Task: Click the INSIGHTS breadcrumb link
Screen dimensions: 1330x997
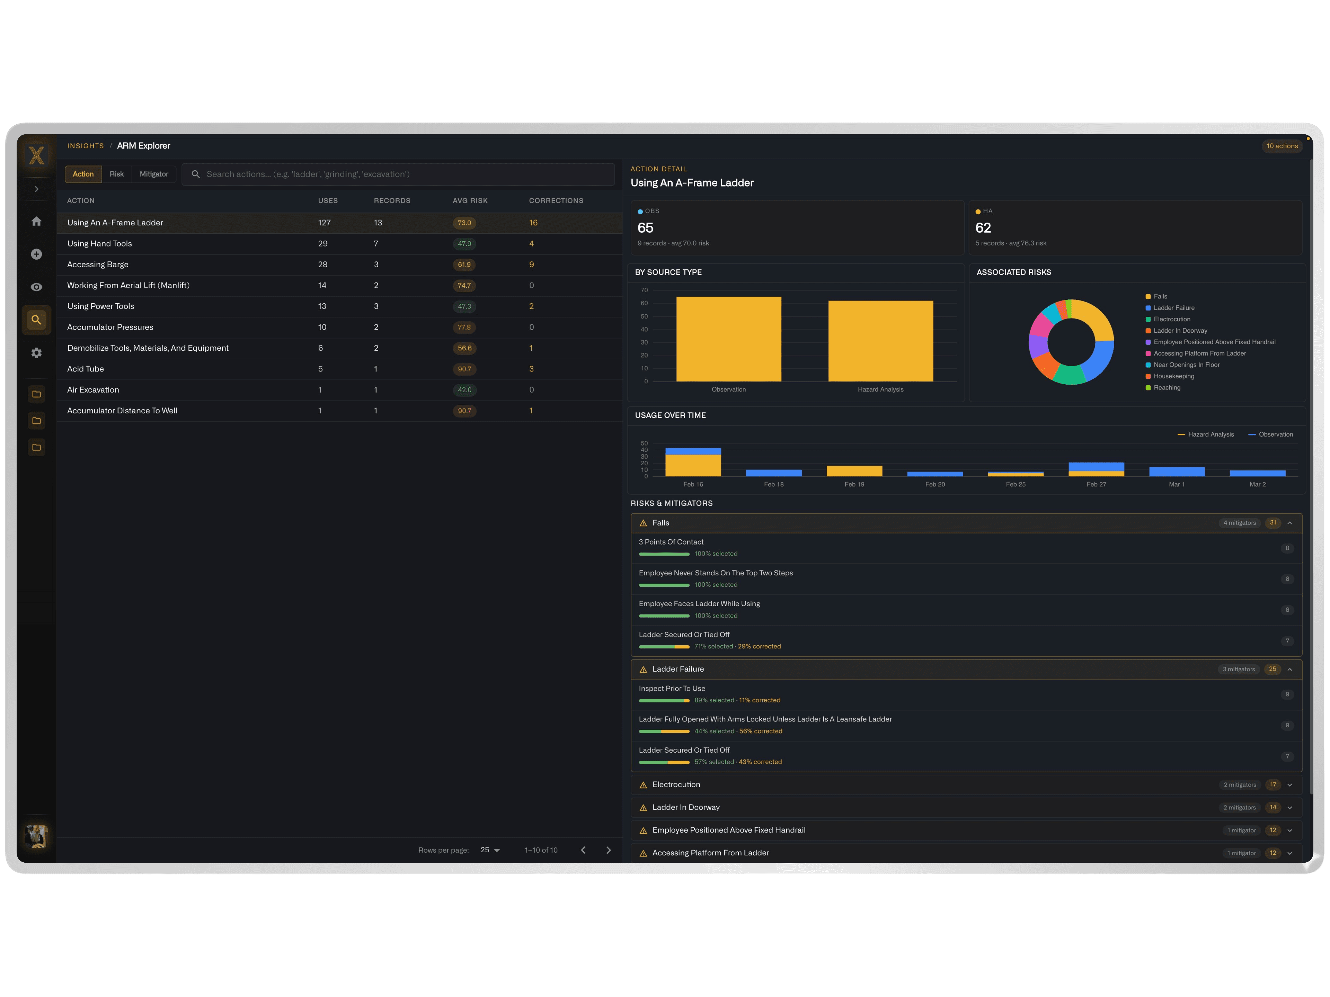Action: click(x=86, y=146)
